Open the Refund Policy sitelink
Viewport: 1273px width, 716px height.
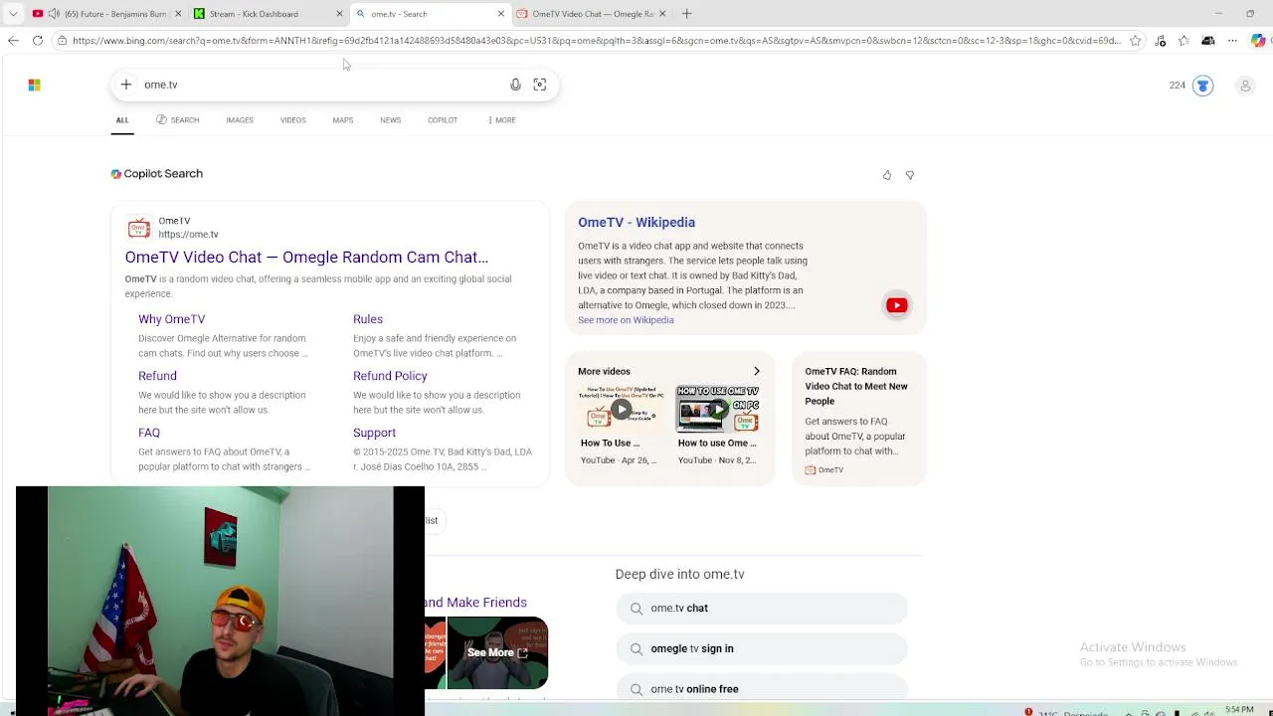[x=390, y=376]
